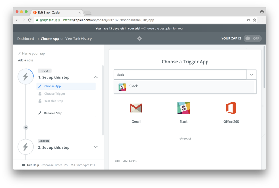Click the Trigger lightning bolt circle
Screen dimensions: 279x188
(26, 77)
